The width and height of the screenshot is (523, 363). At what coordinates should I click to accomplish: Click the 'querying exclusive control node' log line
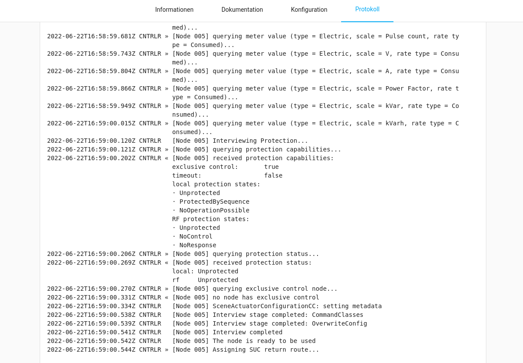(192, 289)
